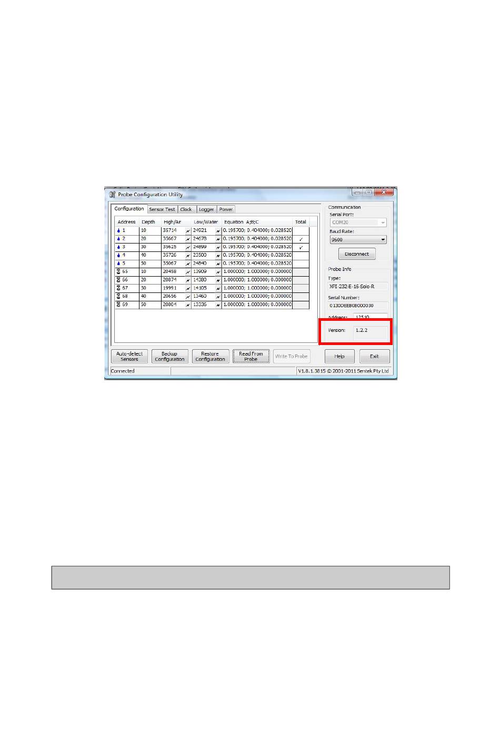Click the Write To Probe button
This screenshot has height=730, width=500.
point(292,357)
